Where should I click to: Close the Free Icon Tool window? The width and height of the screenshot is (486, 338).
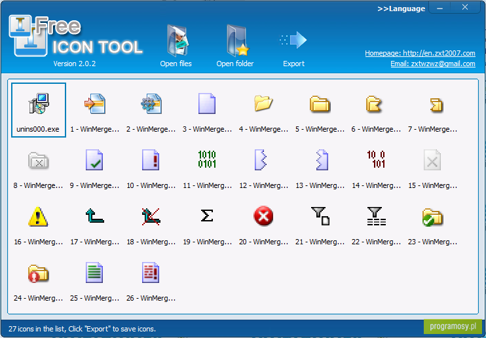(465, 7)
